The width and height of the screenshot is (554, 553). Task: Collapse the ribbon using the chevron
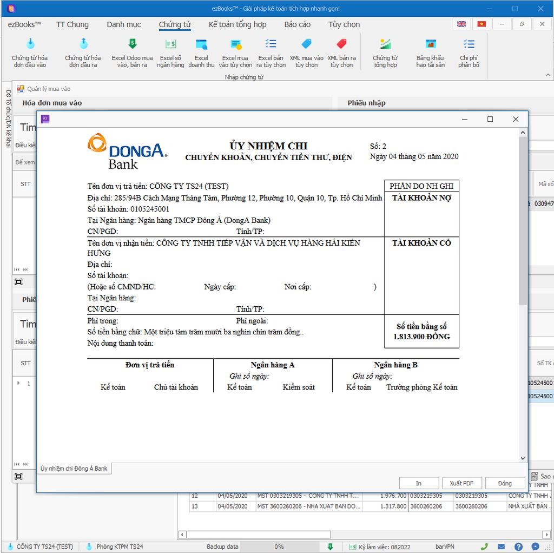pos(548,75)
